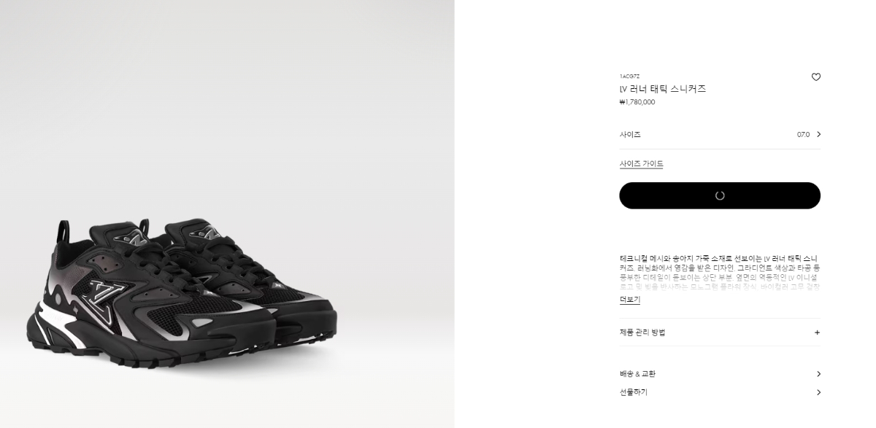Click the ₩1,780,000 price text
This screenshot has height=428, width=876.
point(637,102)
